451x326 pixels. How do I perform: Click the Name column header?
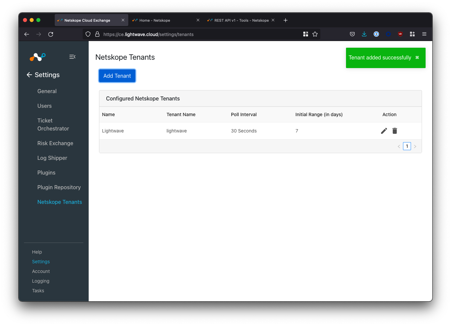tap(108, 114)
